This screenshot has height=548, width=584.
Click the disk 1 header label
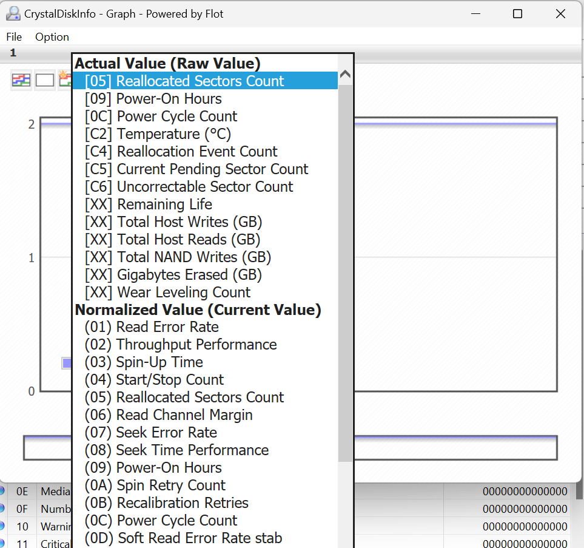(13, 53)
